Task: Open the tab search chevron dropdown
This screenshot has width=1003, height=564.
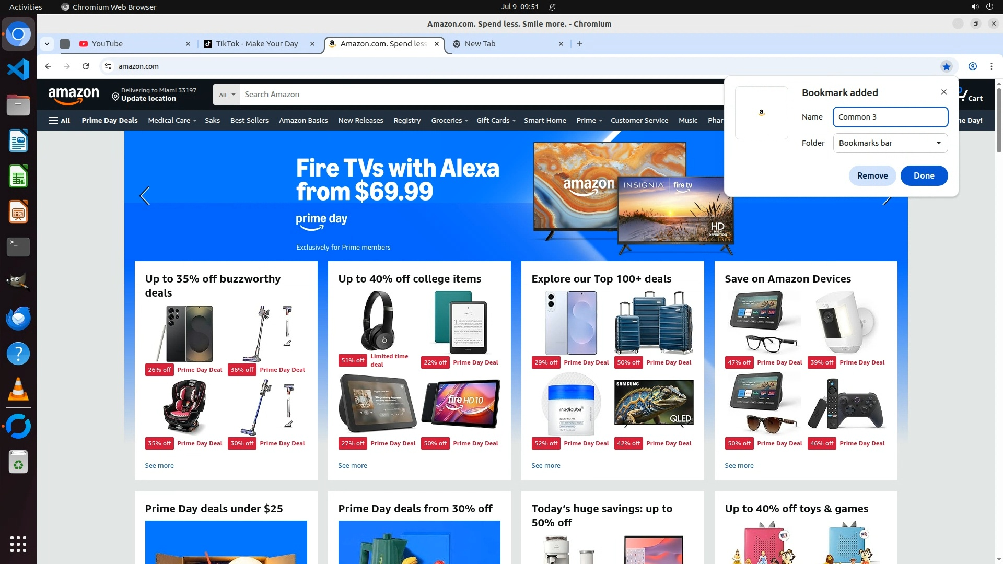Action: pyautogui.click(x=47, y=44)
